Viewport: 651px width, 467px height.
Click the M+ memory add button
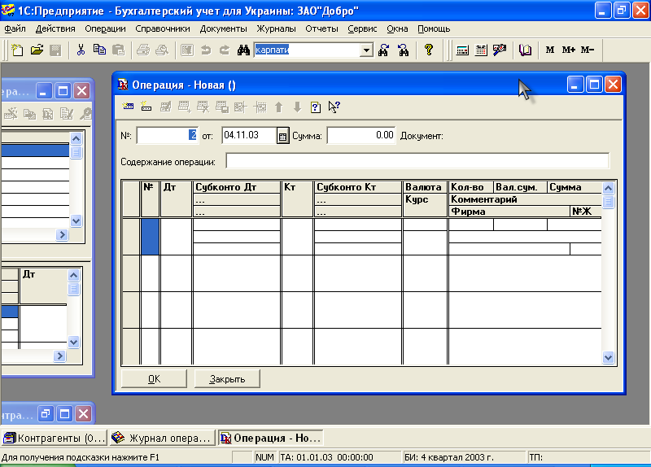(x=568, y=50)
